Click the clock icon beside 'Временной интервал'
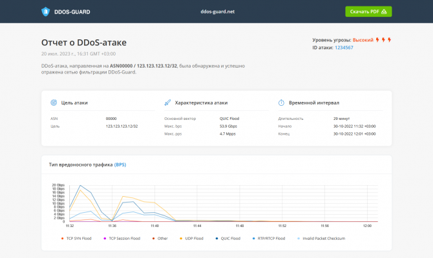 [x=282, y=103]
